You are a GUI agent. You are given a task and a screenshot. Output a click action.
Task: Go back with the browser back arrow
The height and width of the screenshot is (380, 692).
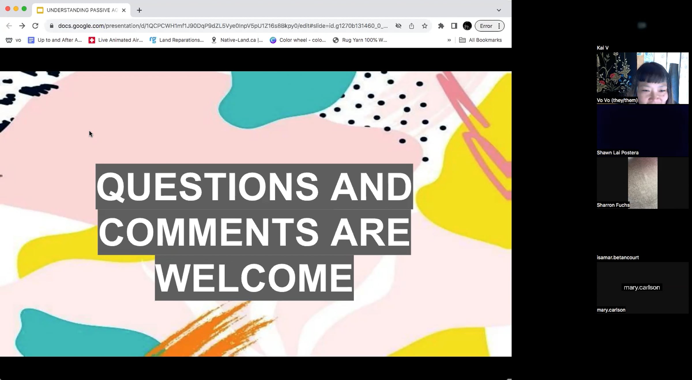pyautogui.click(x=9, y=26)
